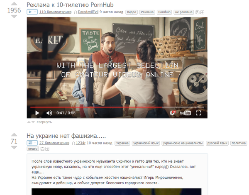Enter fullscreen mode in video player
249x195 pixels.
[x=198, y=113]
